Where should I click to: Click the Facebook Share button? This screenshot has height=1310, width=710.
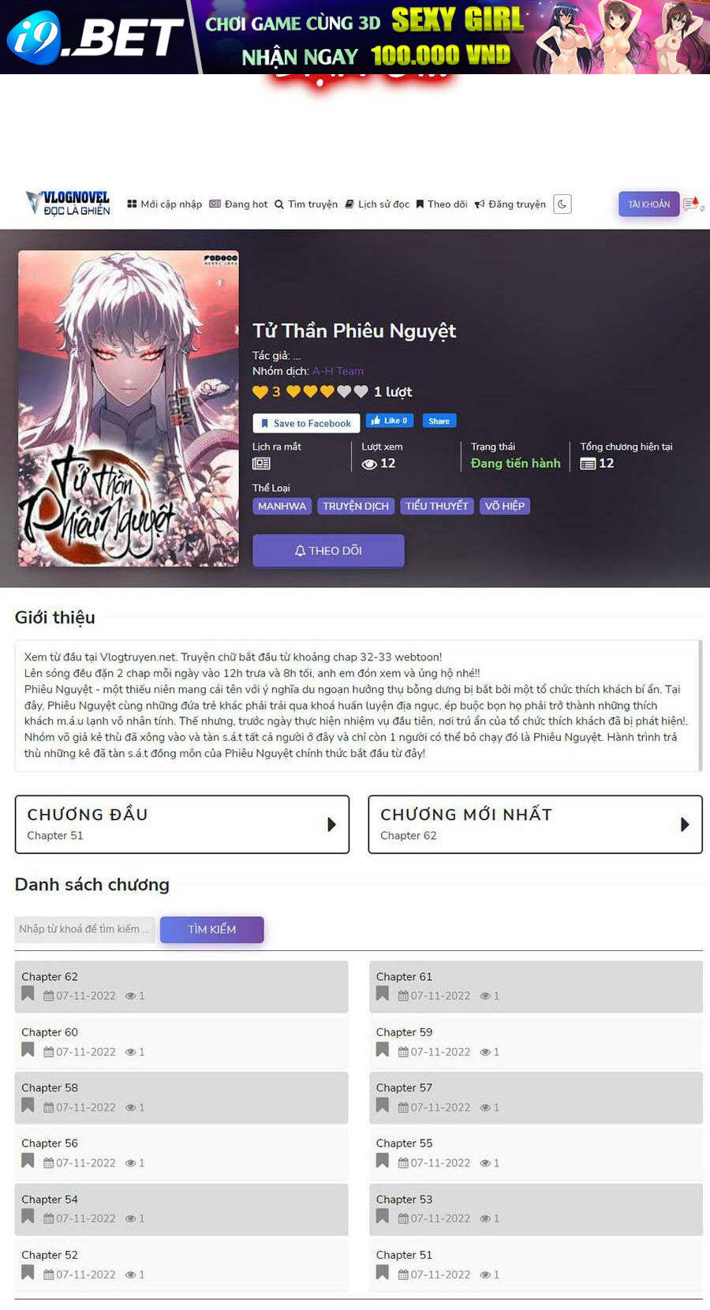(x=439, y=421)
